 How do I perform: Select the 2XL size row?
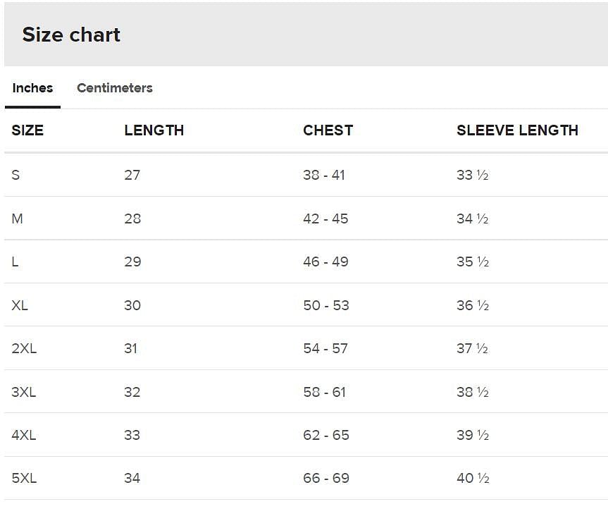point(24,348)
